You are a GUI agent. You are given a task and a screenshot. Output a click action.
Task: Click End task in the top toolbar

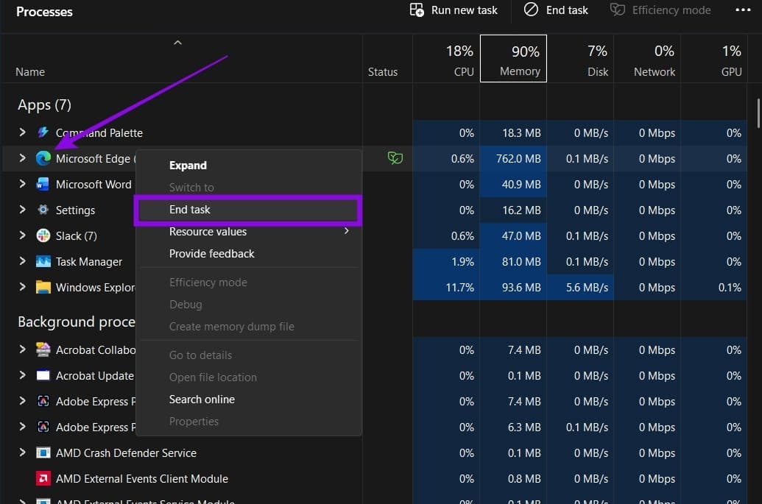[x=556, y=10]
